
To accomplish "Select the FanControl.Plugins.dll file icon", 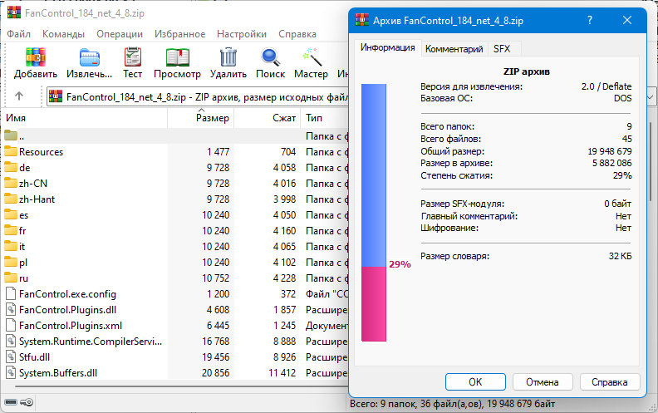I will click(x=11, y=310).
